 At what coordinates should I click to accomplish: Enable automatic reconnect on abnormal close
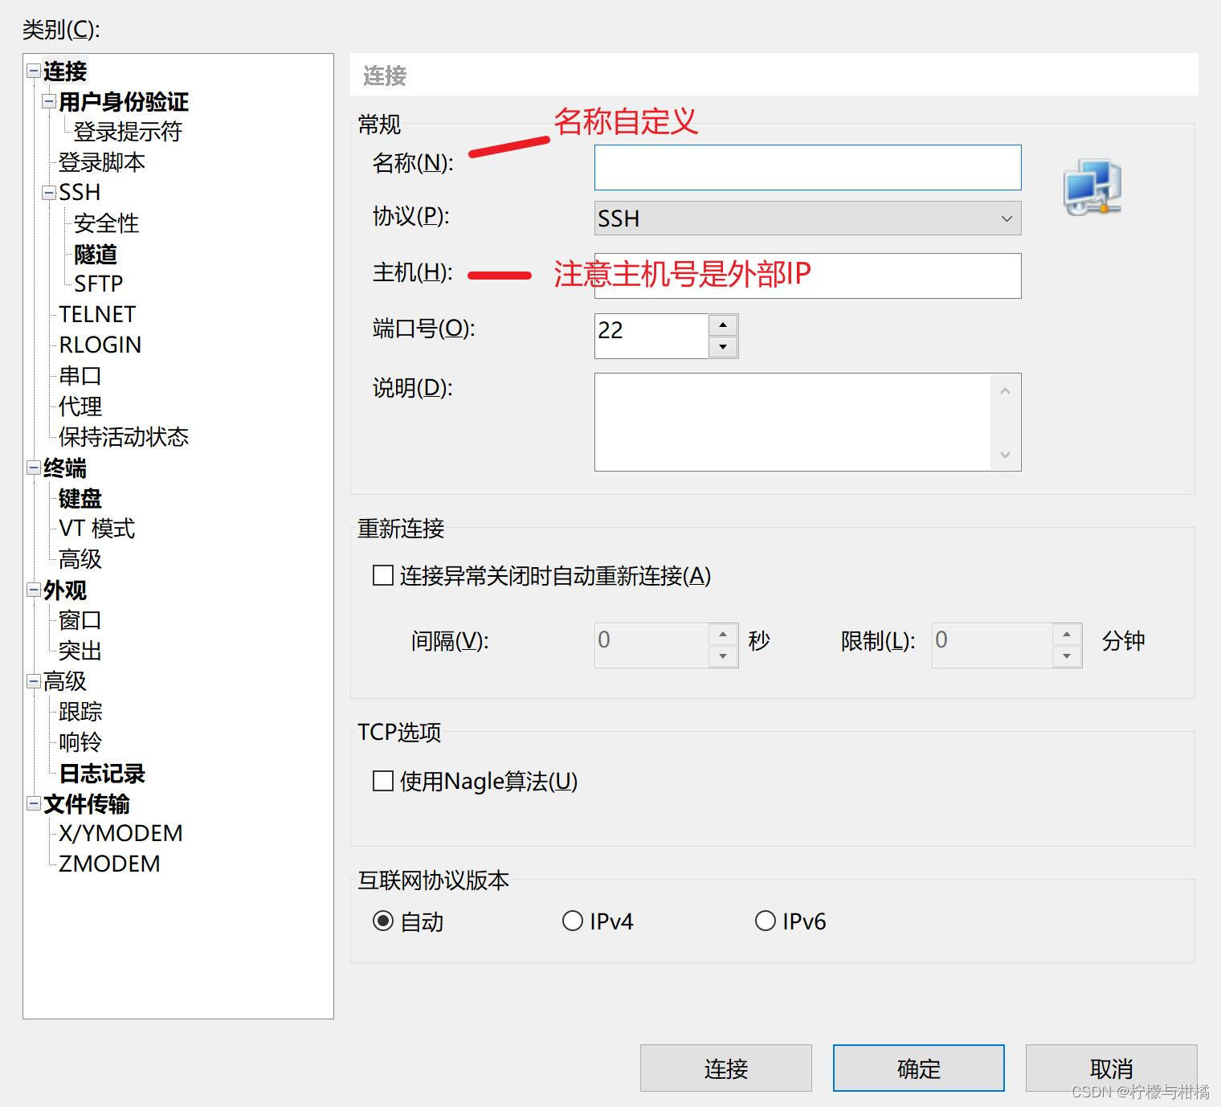(382, 576)
